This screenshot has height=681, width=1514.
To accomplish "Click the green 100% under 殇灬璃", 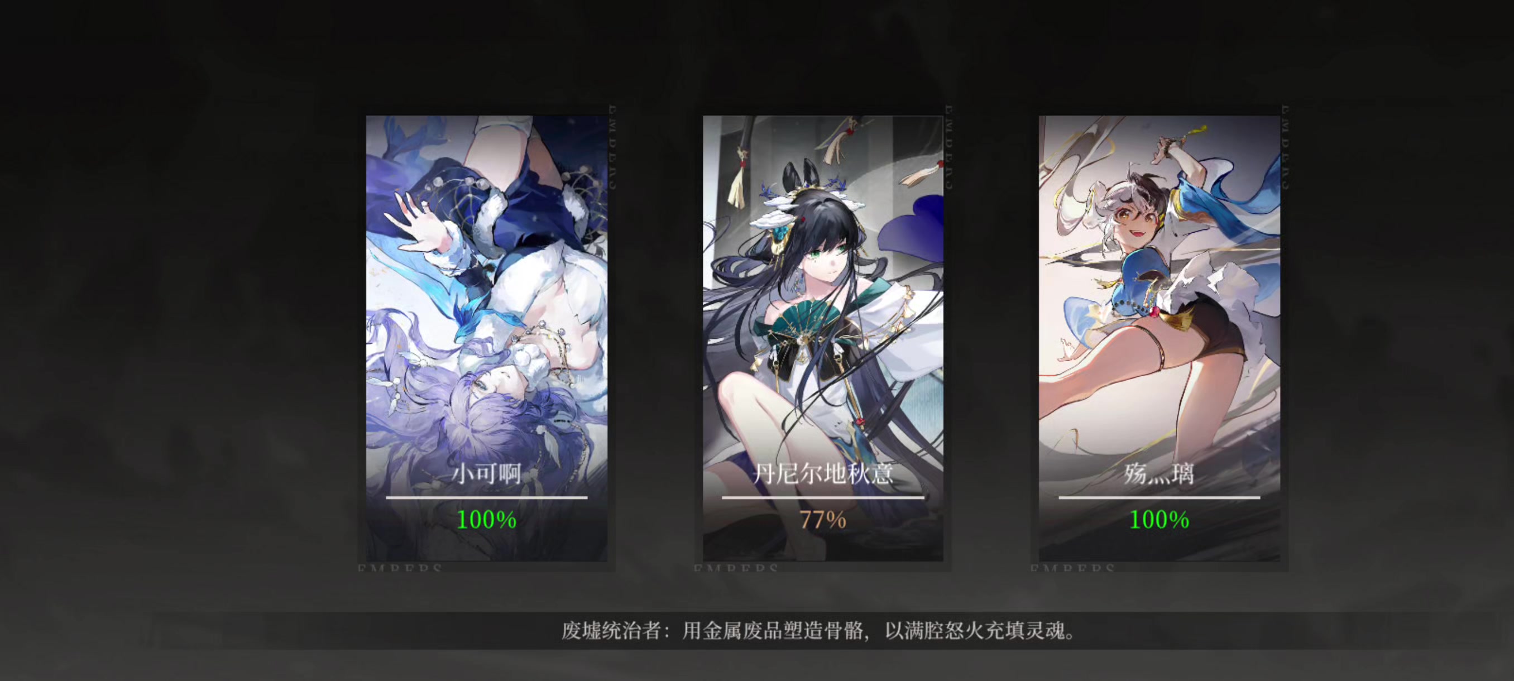I will click(x=1159, y=520).
